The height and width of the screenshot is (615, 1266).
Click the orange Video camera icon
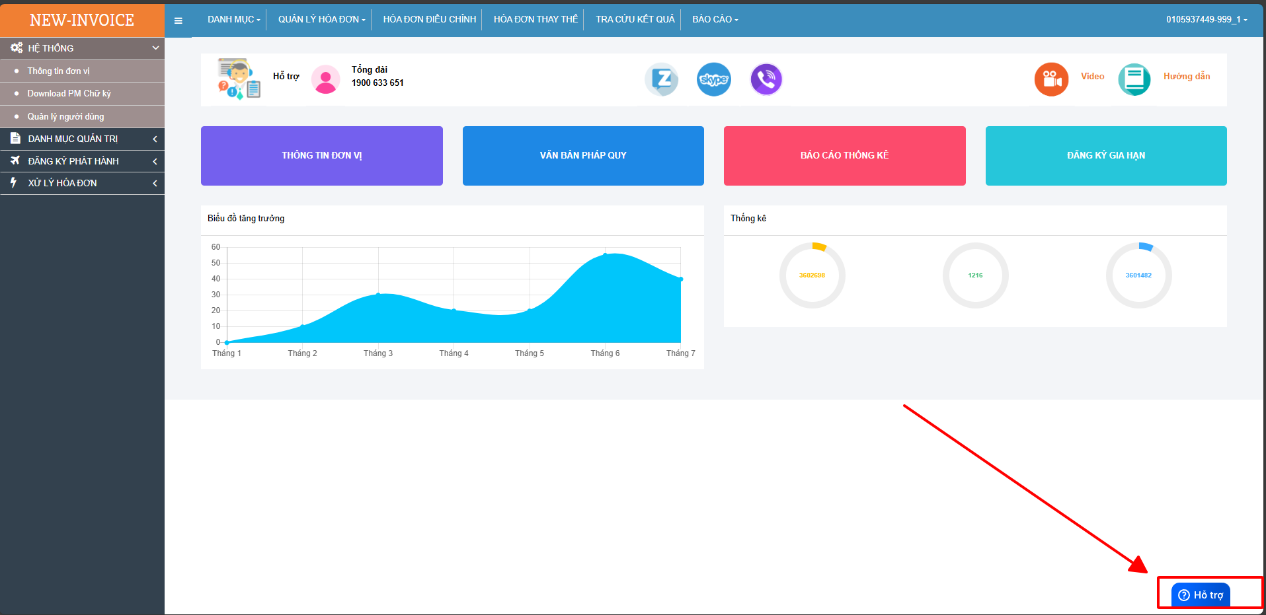point(1051,79)
